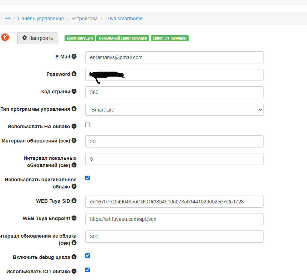Focus the WEB Tuya Endpoint field
The height and width of the screenshot is (280, 307).
point(174,219)
